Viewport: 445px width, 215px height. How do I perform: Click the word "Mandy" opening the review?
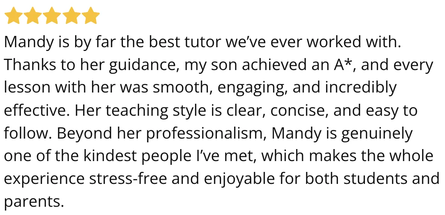point(29,43)
